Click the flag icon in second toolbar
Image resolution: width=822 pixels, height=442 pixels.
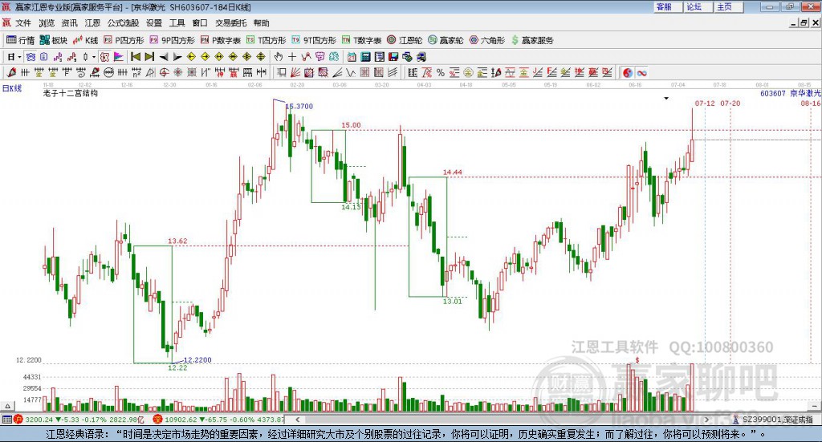(118, 57)
